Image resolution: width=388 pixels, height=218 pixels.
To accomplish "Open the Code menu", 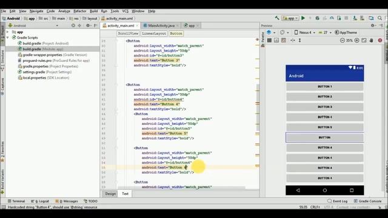I will [x=50, y=11].
